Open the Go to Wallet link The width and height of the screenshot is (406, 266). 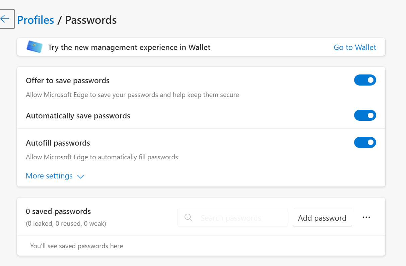355,47
